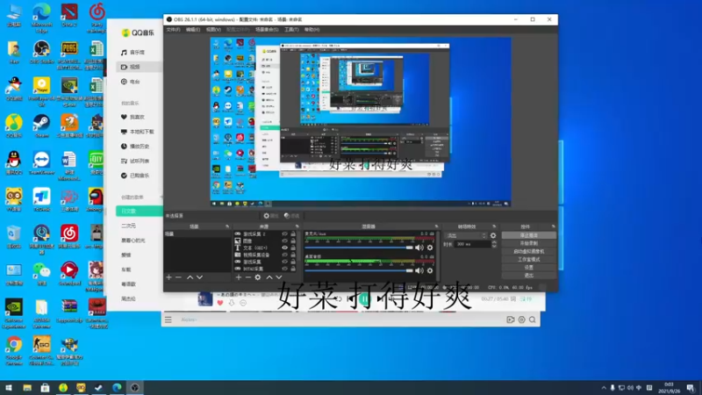This screenshot has width=702, height=395.
Task: Open the hamburger menu icon in the QQ Music bottom bar
Action: [168, 320]
